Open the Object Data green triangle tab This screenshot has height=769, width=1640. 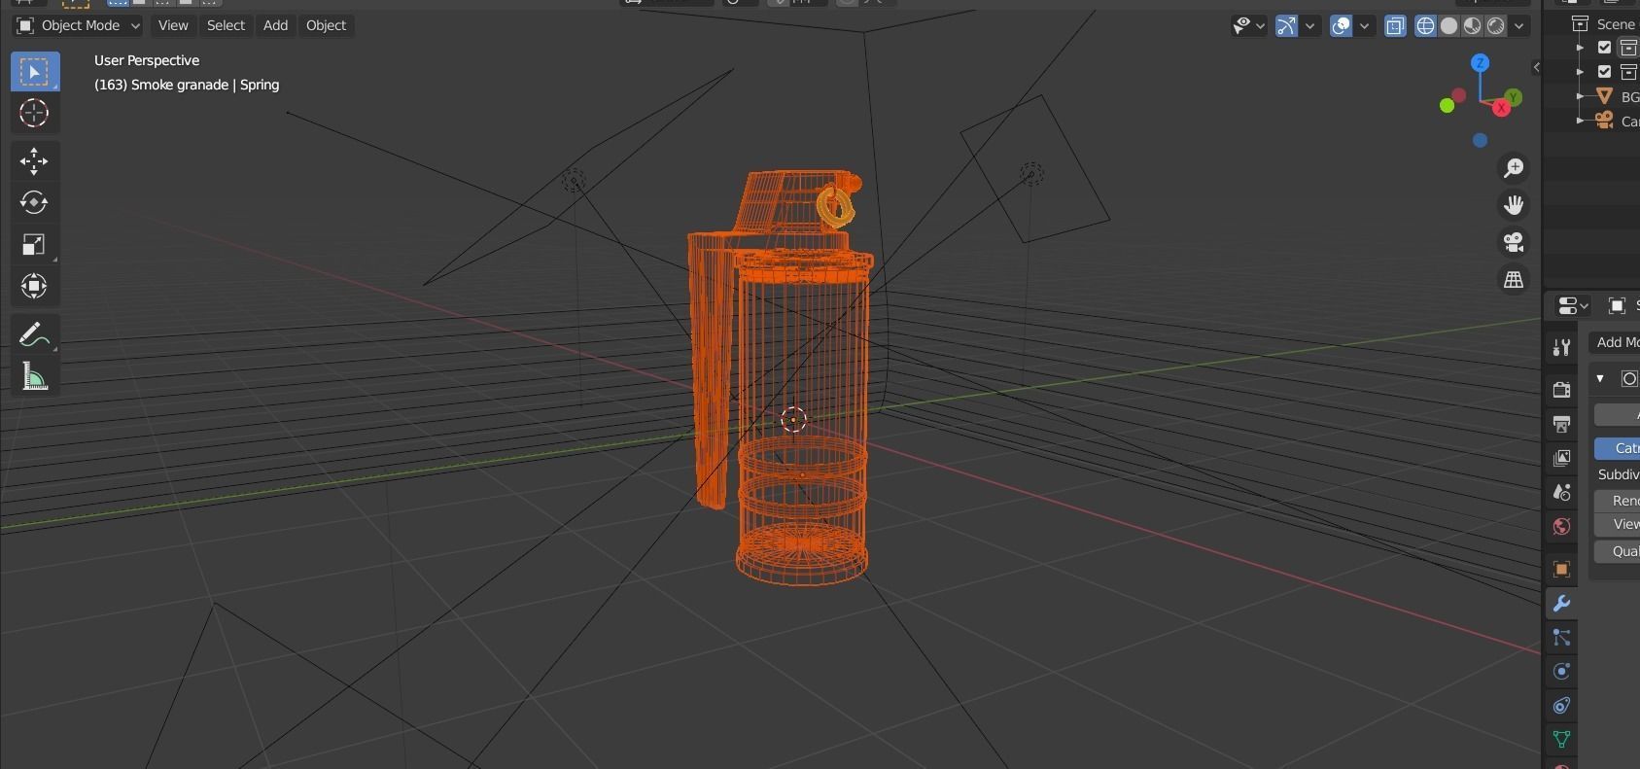1561,740
